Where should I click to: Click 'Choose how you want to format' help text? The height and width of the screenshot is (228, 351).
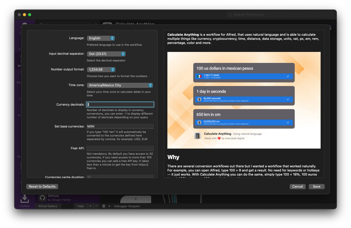click(117, 76)
